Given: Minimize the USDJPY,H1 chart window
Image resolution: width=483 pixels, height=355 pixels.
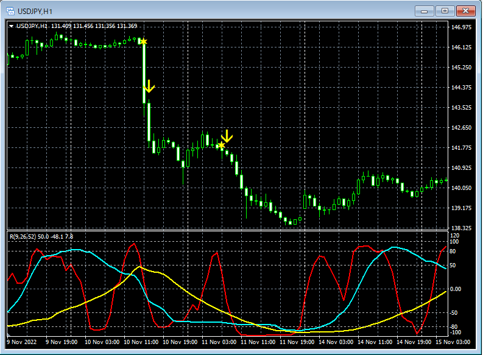Looking at the screenshot, I should 424,11.
